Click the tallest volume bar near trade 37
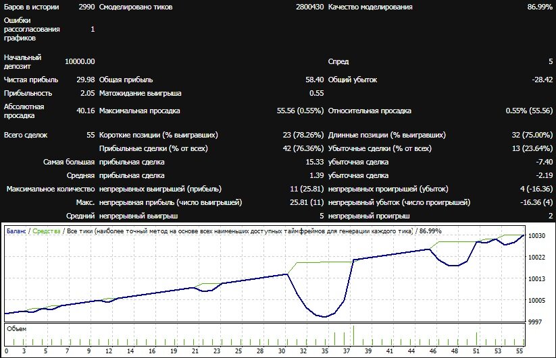This screenshot has height=358, width=556. point(353,335)
